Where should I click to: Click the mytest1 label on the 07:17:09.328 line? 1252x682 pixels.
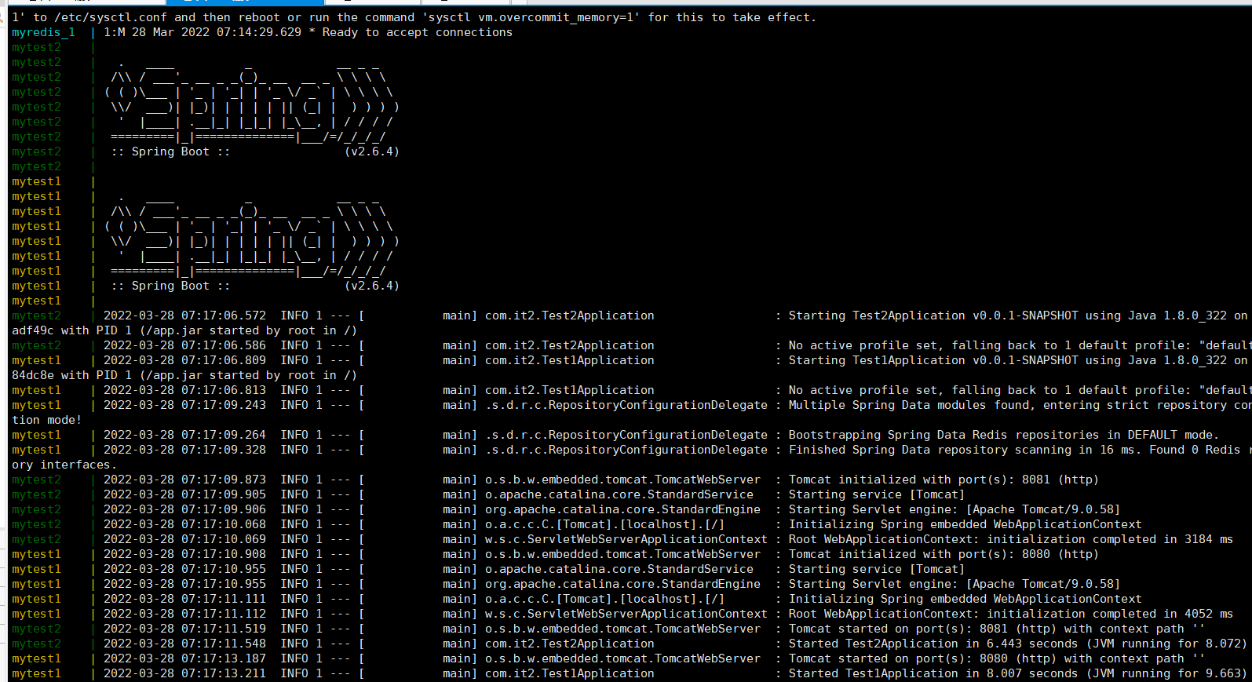tap(36, 450)
